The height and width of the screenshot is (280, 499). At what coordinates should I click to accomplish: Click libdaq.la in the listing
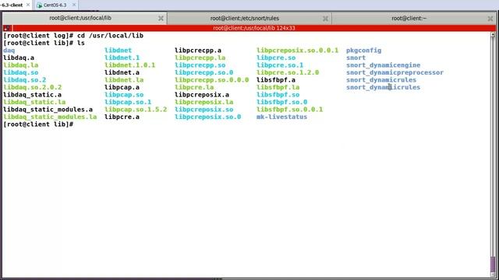[x=21, y=65]
